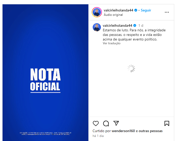
Task: Save the post with the bookmark icon
Action: coord(167,123)
